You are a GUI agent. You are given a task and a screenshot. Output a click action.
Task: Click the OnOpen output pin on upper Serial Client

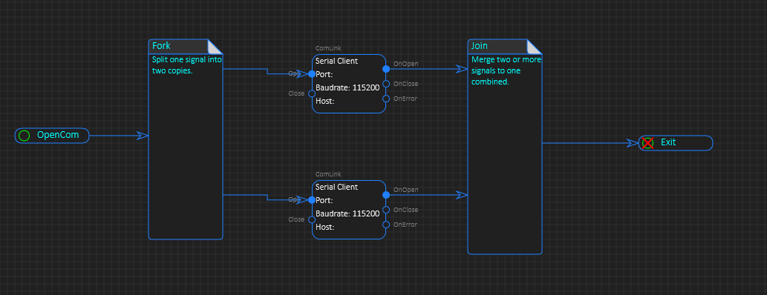click(x=386, y=69)
